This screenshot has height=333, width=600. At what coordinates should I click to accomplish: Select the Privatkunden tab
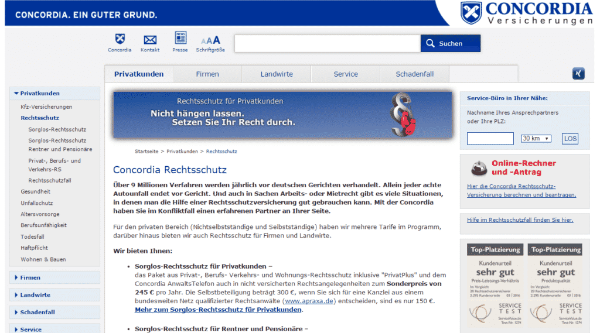pyautogui.click(x=139, y=74)
